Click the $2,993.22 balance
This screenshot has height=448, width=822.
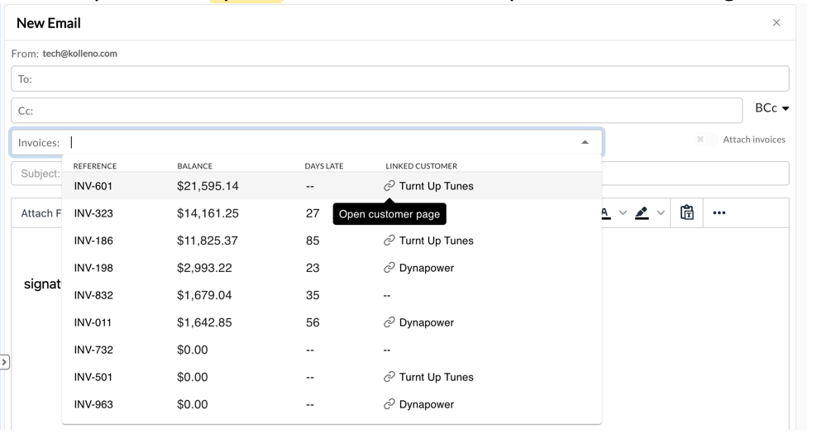[x=204, y=268]
